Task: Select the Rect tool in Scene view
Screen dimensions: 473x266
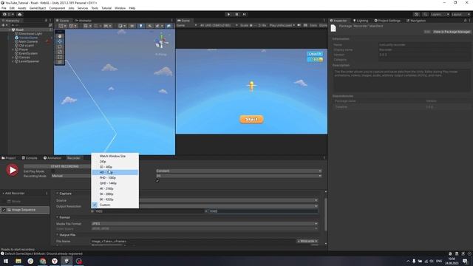Action: [60, 57]
